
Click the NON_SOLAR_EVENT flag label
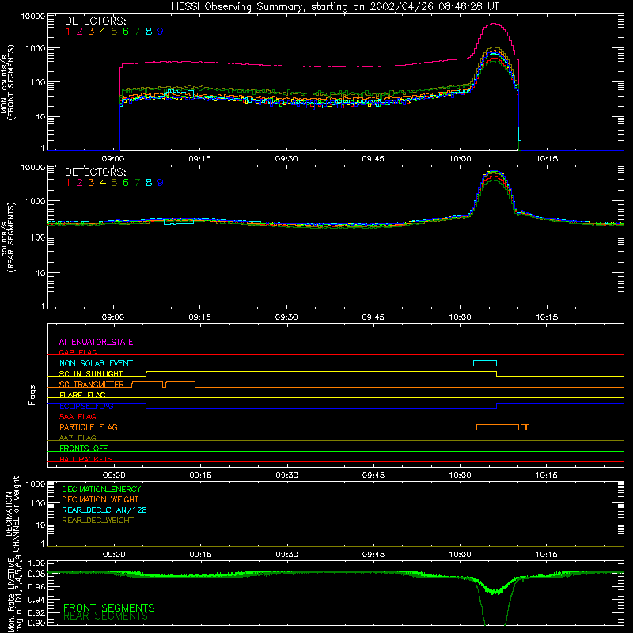[96, 363]
